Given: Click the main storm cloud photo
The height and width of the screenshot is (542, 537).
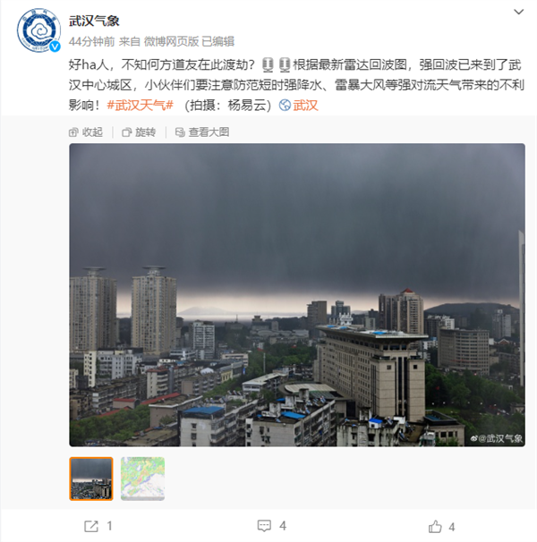Looking at the screenshot, I should tap(297, 295).
